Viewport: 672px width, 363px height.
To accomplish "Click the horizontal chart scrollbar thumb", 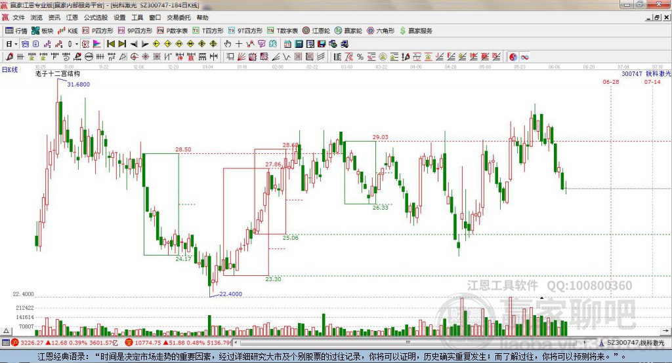I will 408,343.
